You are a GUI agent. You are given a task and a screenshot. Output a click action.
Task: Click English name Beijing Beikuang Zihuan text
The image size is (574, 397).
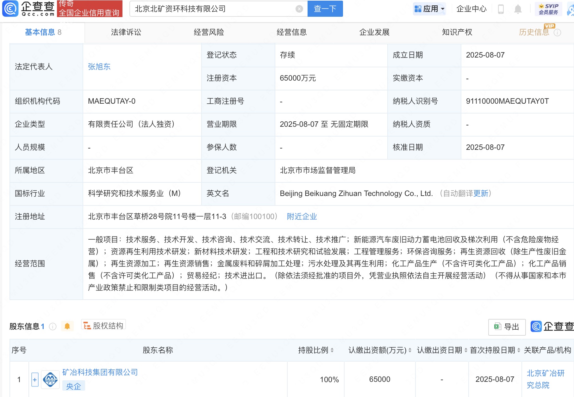(x=356, y=193)
